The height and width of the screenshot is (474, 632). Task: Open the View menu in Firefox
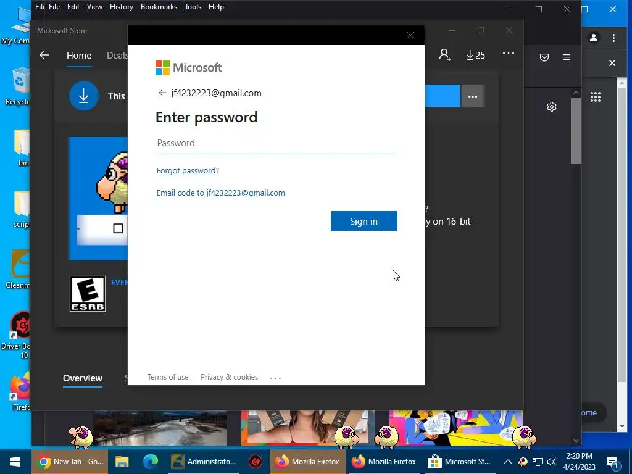click(94, 7)
